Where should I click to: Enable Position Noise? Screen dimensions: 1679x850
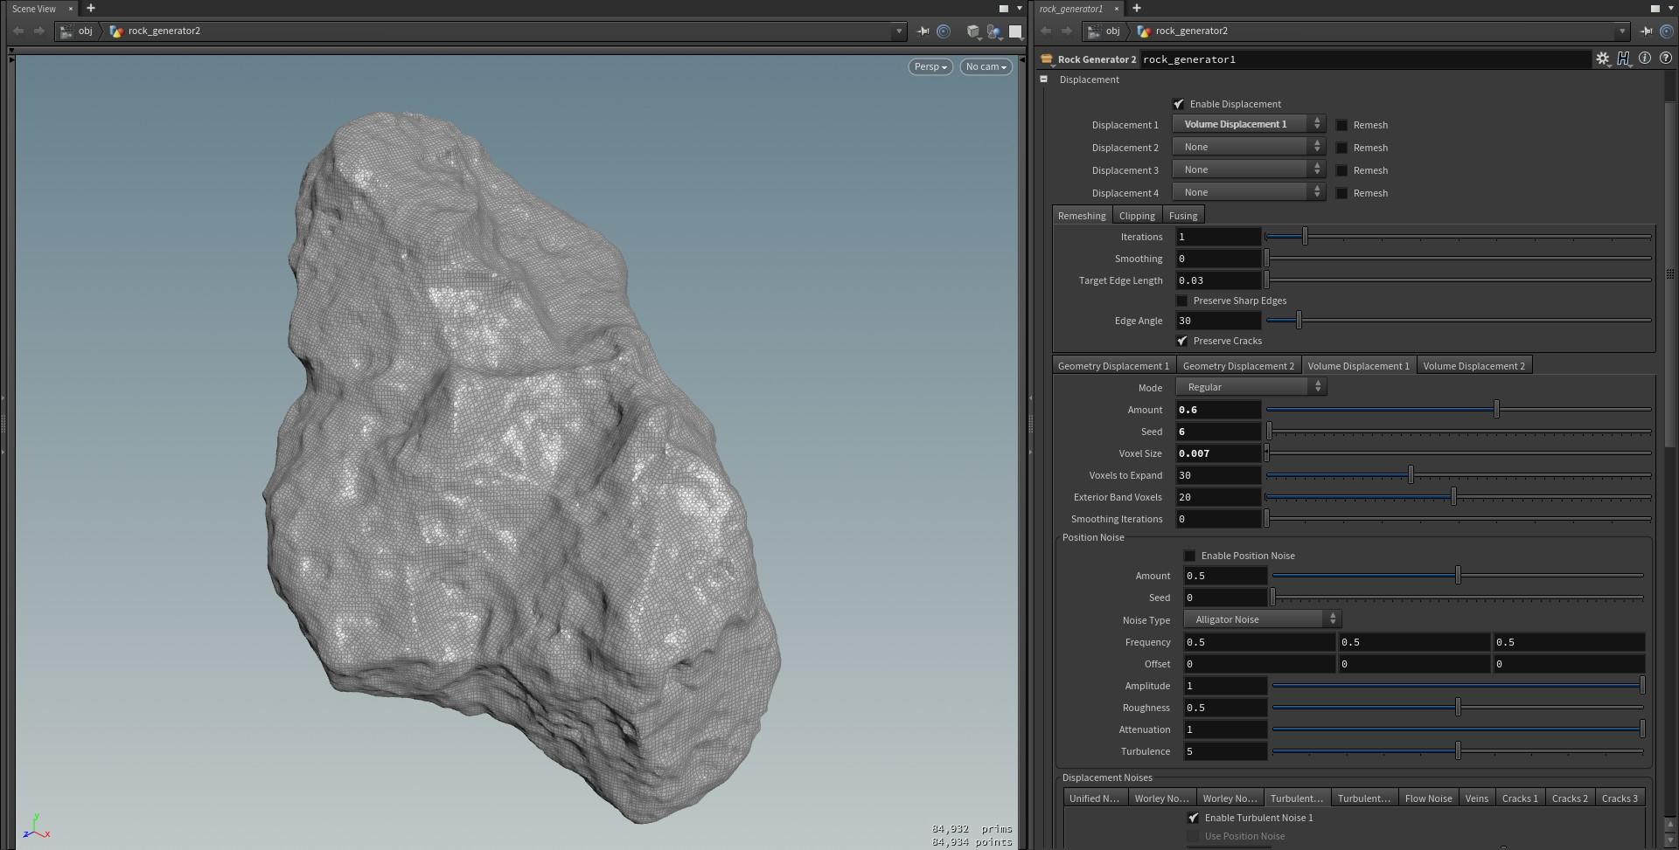click(x=1190, y=556)
